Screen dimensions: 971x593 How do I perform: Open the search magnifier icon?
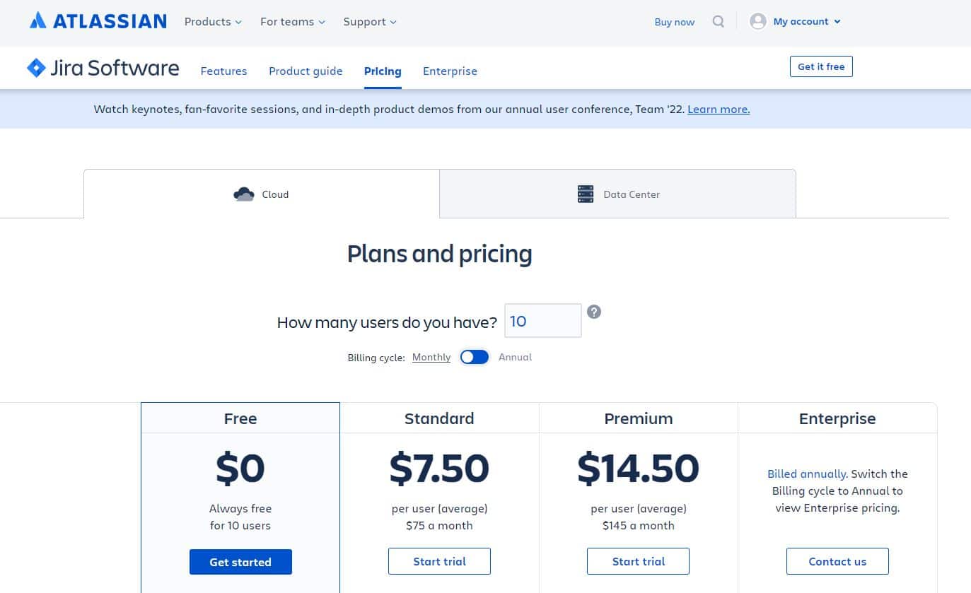[718, 22]
